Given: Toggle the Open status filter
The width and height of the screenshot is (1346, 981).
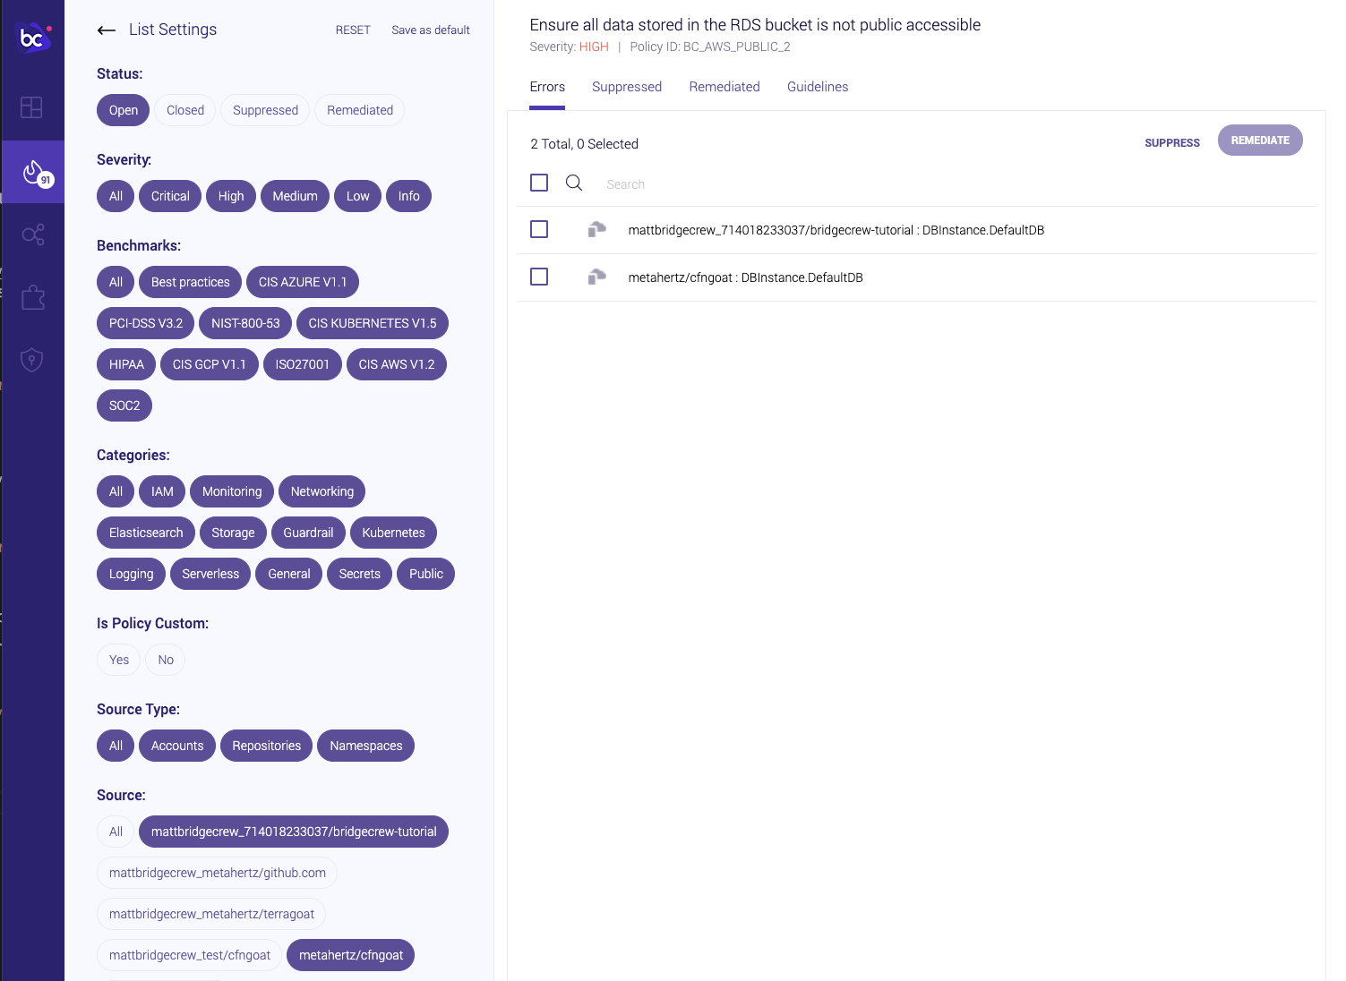Looking at the screenshot, I should click(124, 110).
